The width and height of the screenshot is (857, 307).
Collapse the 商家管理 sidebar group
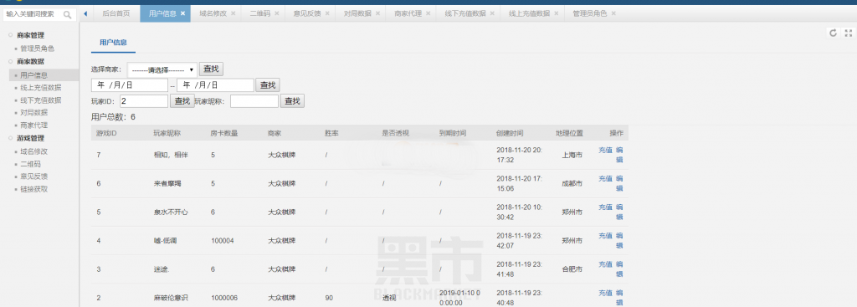31,35
